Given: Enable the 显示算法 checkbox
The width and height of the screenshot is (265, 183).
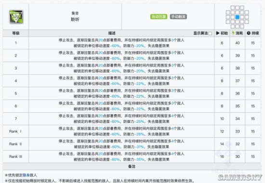Looking at the screenshot, I should point(210,33).
